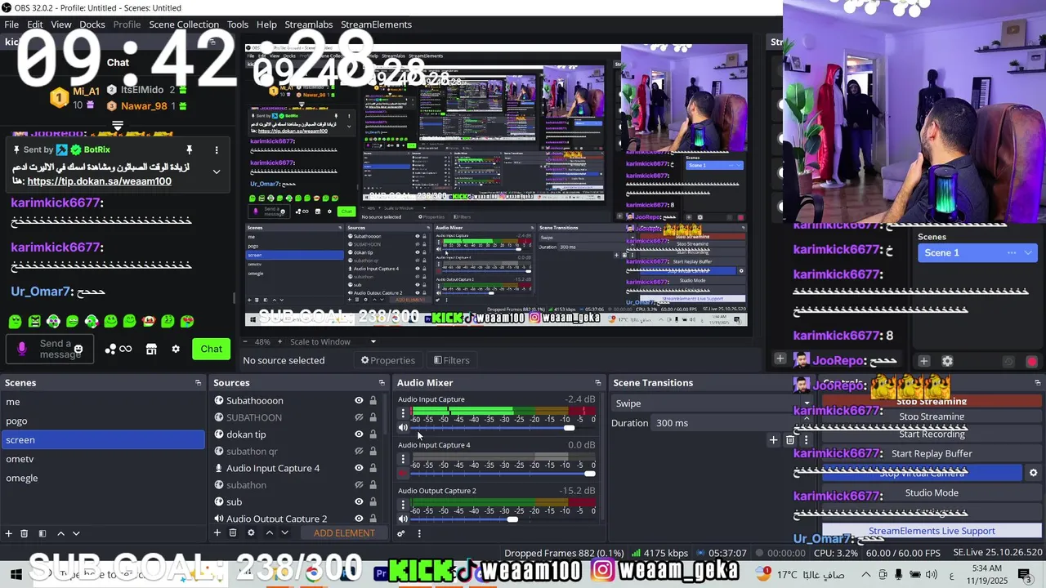
Task: Open options dots for Audio Input Capture 4
Action: pyautogui.click(x=403, y=459)
